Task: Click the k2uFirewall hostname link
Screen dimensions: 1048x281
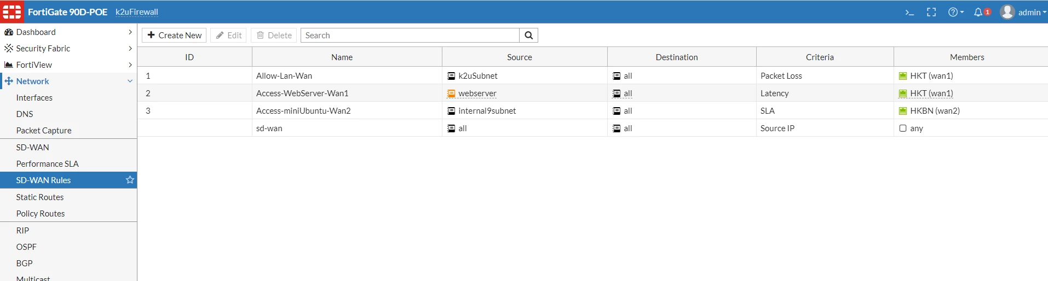Action: 137,12
